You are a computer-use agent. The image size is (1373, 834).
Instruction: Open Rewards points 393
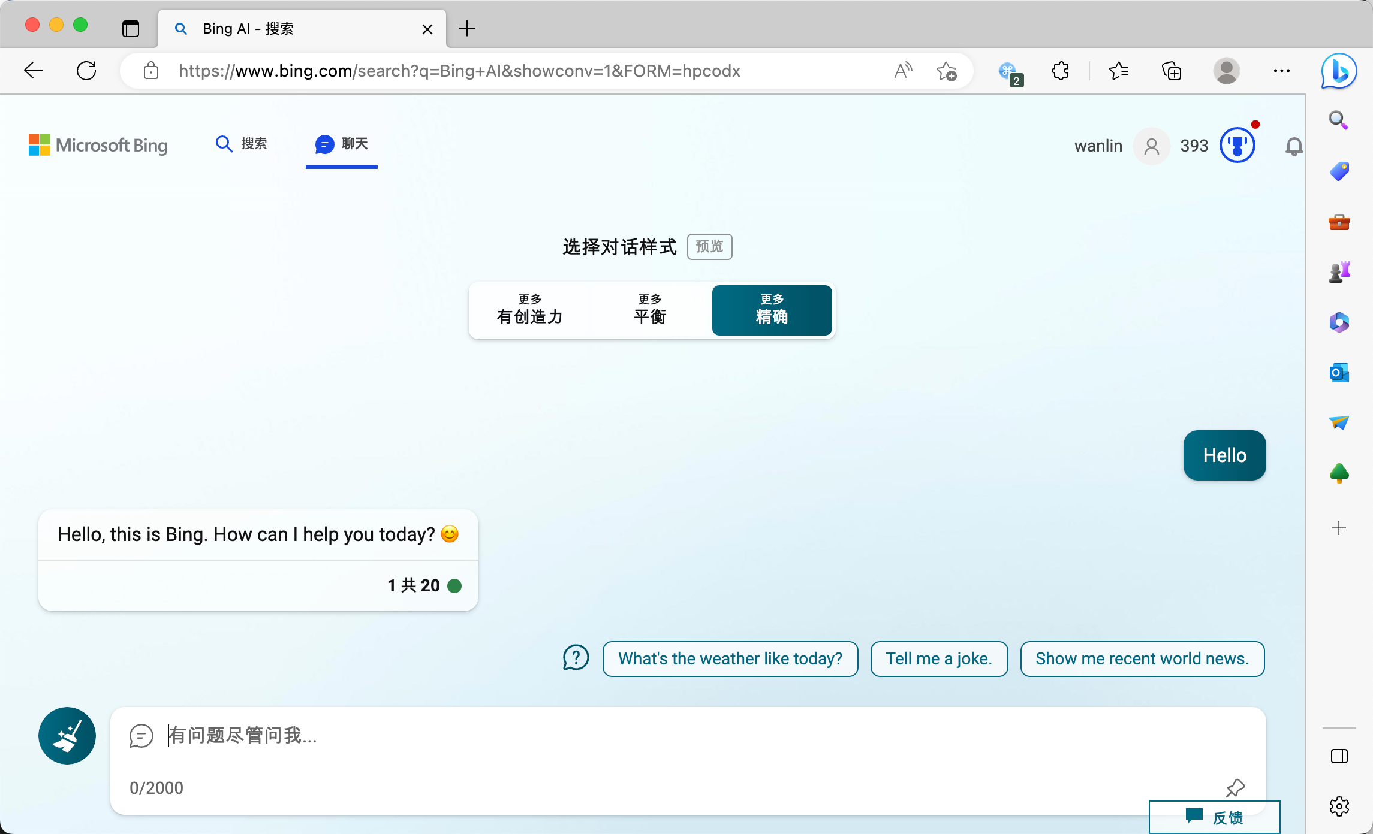click(1194, 146)
